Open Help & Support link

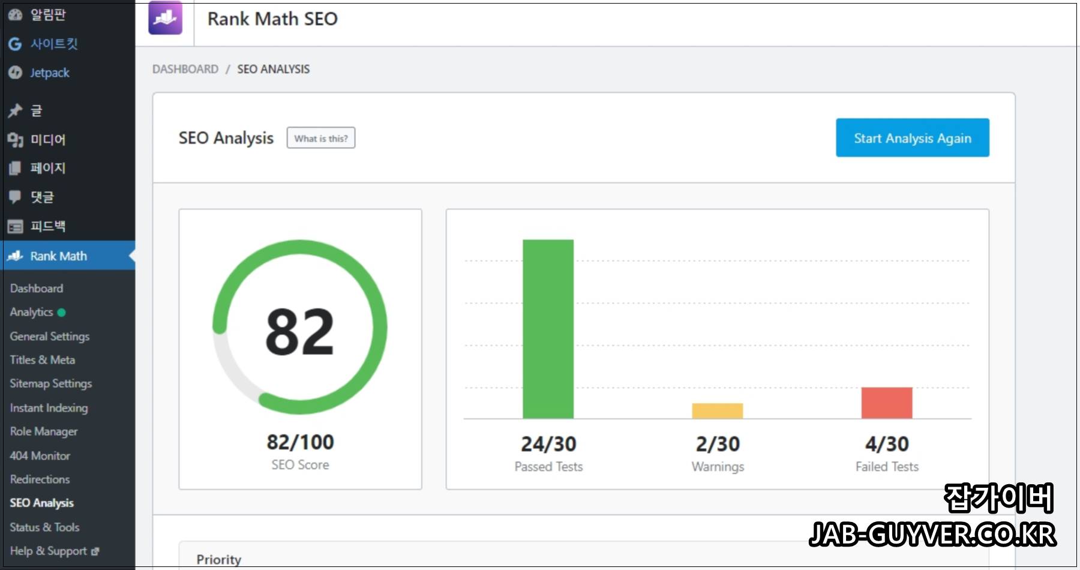pos(49,551)
